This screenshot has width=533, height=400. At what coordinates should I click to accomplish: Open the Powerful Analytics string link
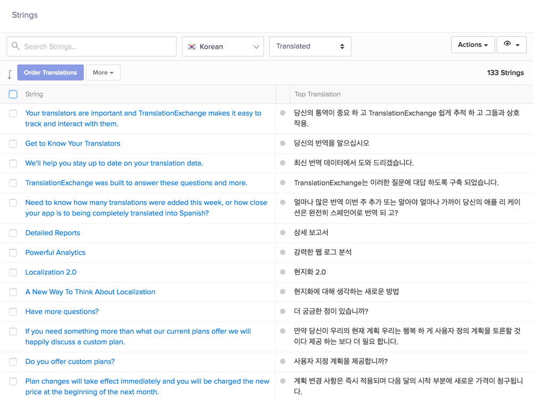pos(55,253)
